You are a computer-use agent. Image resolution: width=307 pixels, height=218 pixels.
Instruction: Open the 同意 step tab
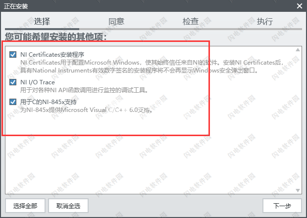(x=116, y=21)
